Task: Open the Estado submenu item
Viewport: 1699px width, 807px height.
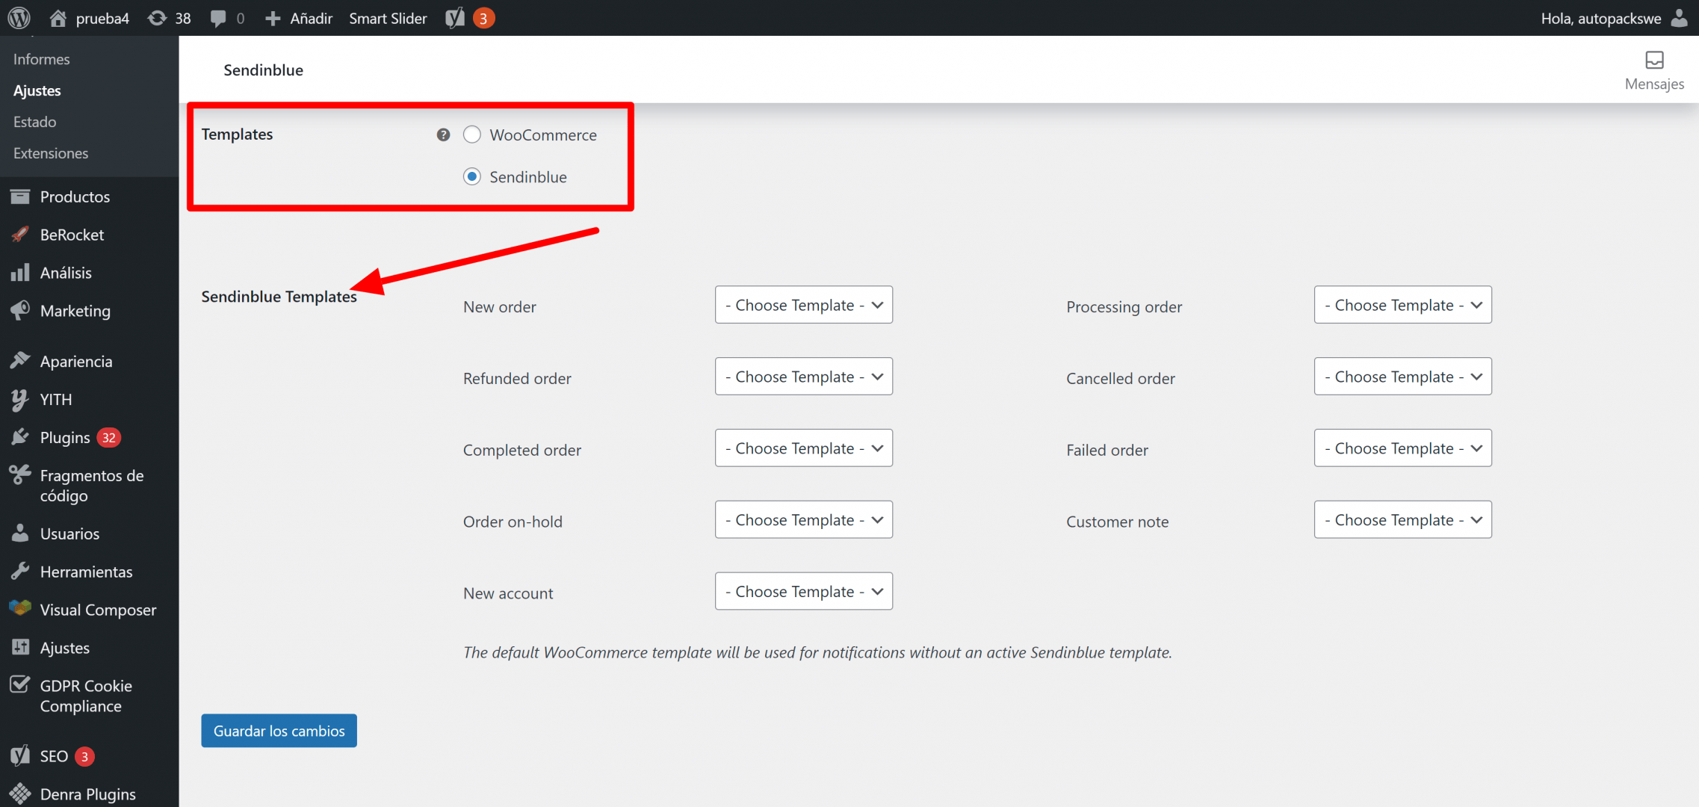Action: 35,122
